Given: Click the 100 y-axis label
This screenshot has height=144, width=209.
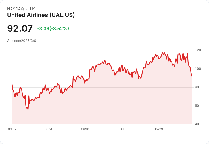Looking at the screenshot, I should point(198,69).
